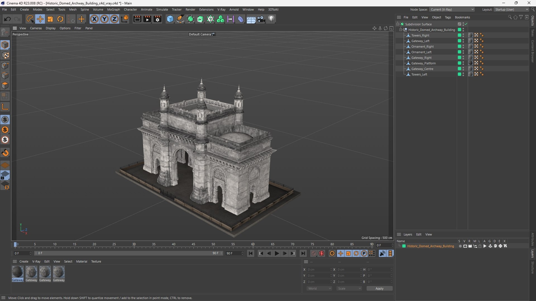Enable Axis mode L icon

click(5, 107)
